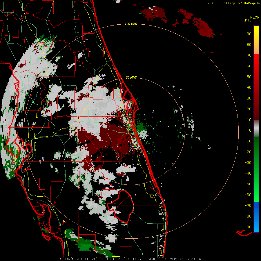Click the -70 value on the velocity scale
This screenshot has height=261, width=261.
tap(248, 206)
